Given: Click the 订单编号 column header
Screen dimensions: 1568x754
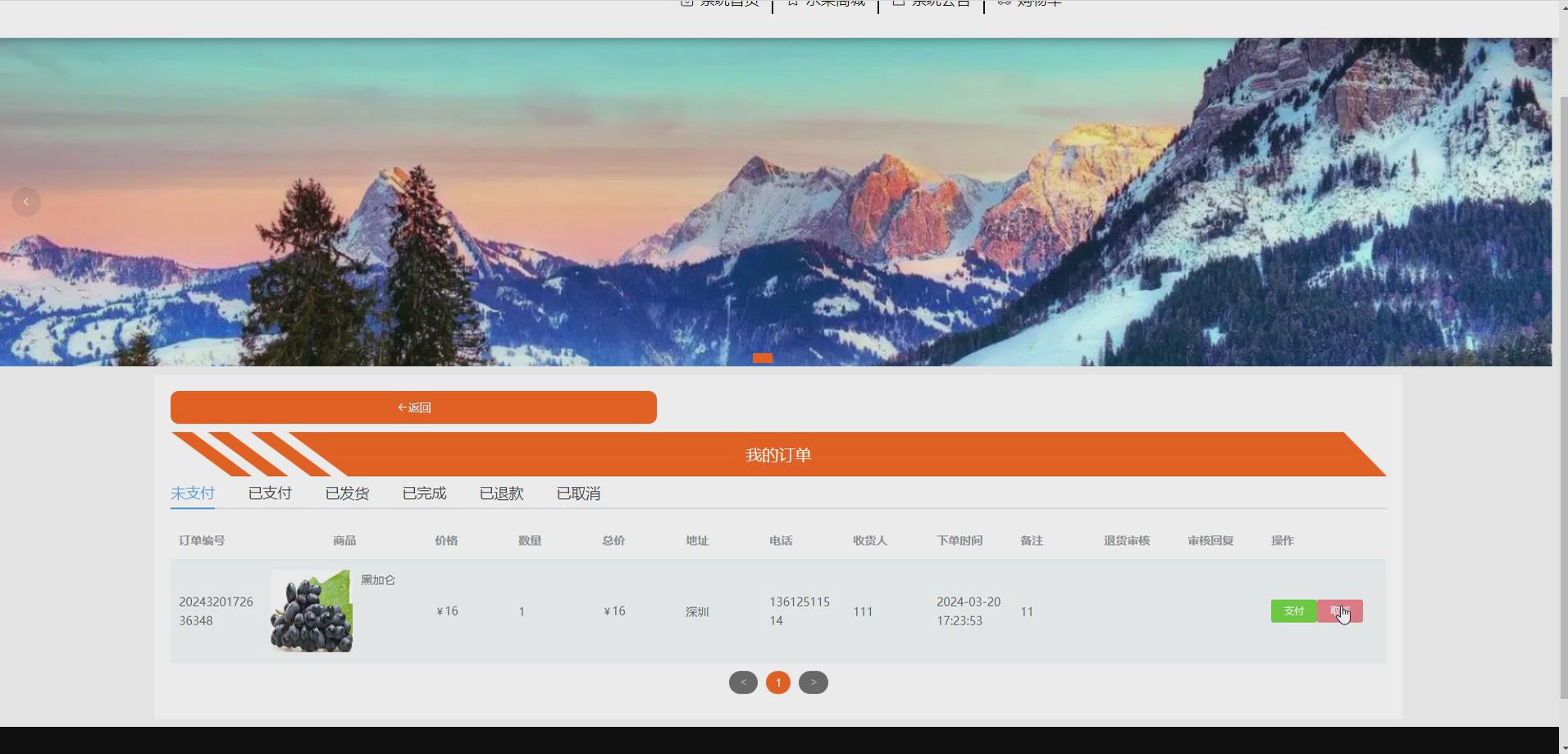Looking at the screenshot, I should coord(202,541).
